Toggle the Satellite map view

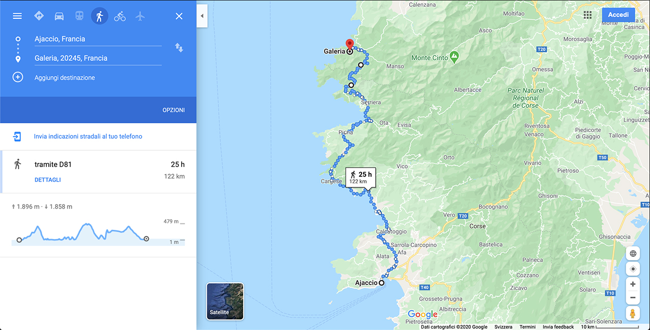[225, 301]
